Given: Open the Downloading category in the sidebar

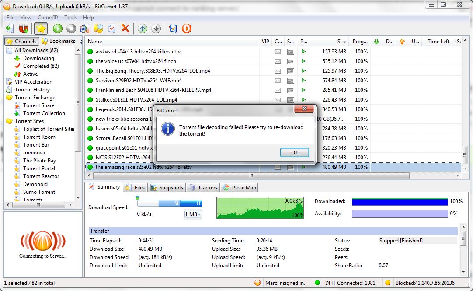Looking at the screenshot, I should [38, 58].
